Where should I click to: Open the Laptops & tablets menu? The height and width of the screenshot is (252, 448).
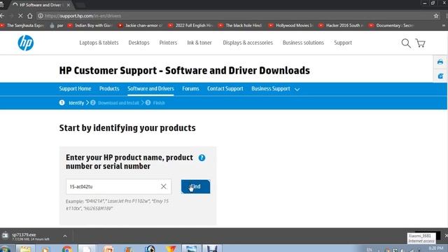[99, 43]
